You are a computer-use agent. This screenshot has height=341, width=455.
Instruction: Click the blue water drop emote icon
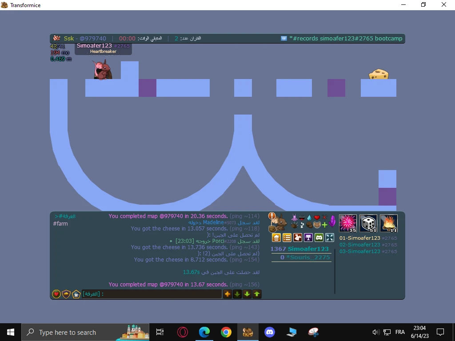[x=309, y=218]
